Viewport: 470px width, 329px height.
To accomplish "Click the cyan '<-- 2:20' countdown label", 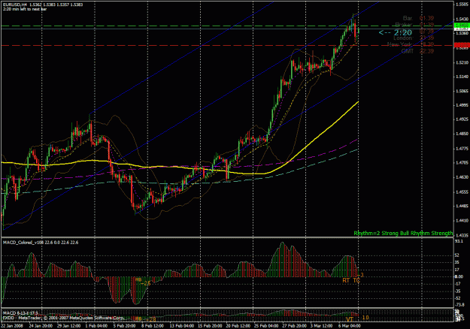I will [x=396, y=32].
